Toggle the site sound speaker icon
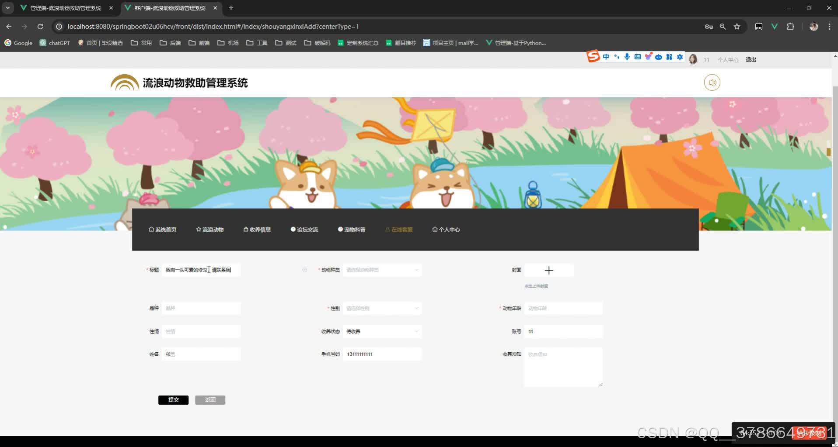The image size is (838, 447). click(712, 83)
